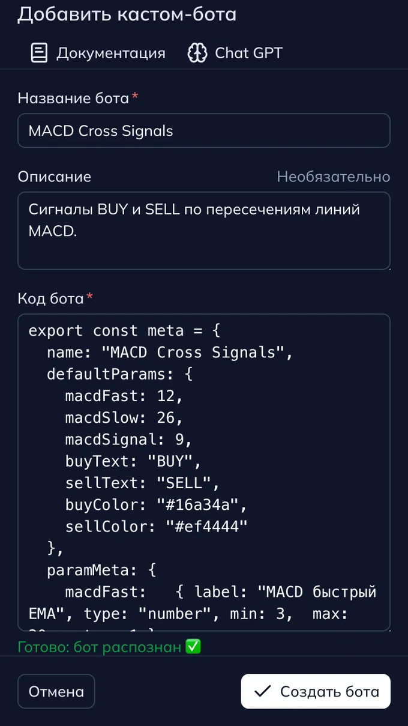This screenshot has width=408, height=726.
Task: Click the Добавить кастом-бота dialog title
Action: (127, 14)
